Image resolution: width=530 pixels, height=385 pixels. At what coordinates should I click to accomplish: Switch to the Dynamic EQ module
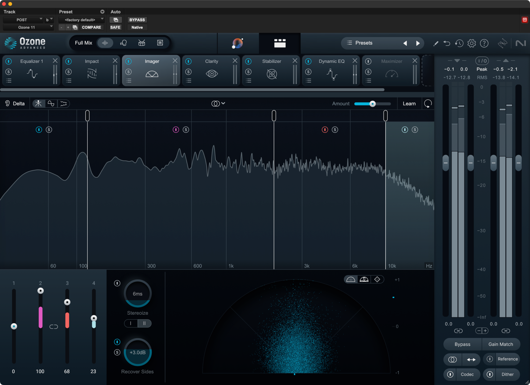click(x=332, y=61)
